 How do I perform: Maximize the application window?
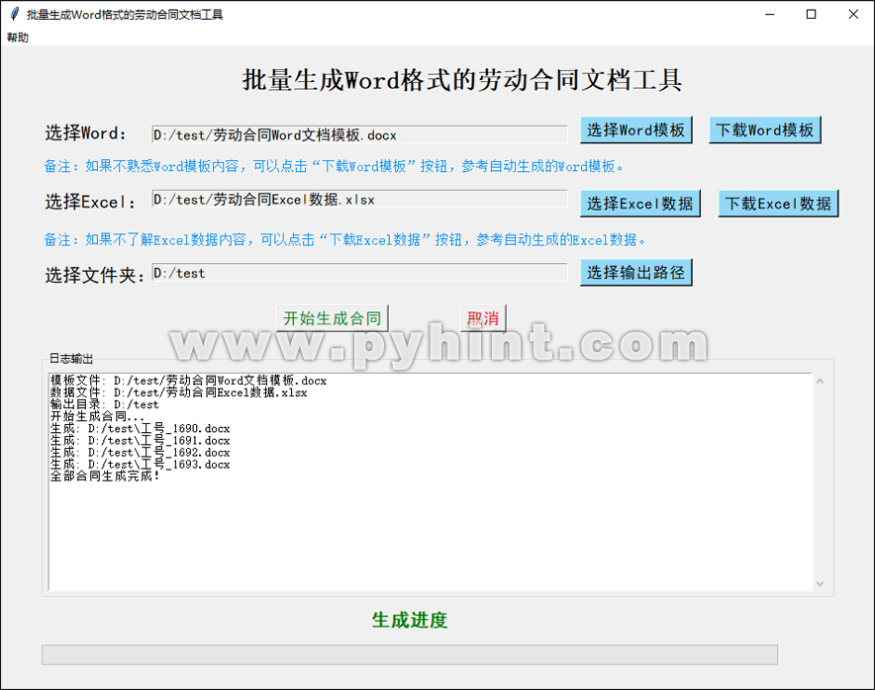coord(811,14)
